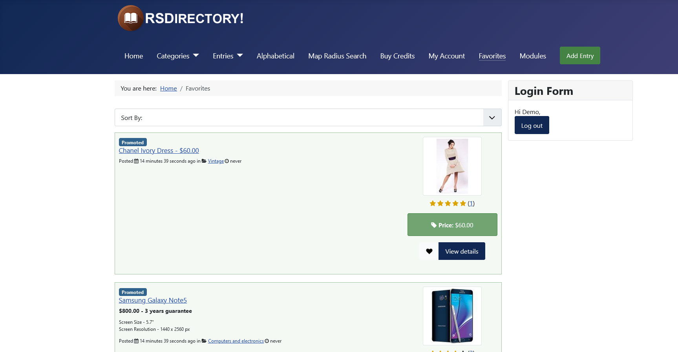Click calendar icon in Samsung posting line

click(x=136, y=341)
